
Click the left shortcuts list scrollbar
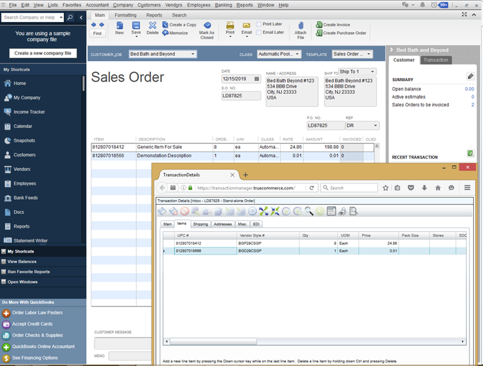(x=83, y=83)
